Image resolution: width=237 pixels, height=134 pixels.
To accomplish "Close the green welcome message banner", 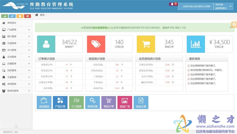I will 231,27.
